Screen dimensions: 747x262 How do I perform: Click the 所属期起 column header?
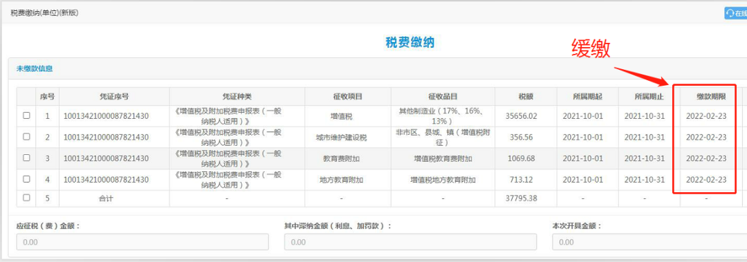coord(587,97)
